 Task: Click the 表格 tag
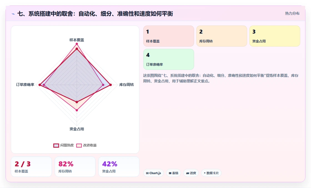pyautogui.click(x=174, y=173)
